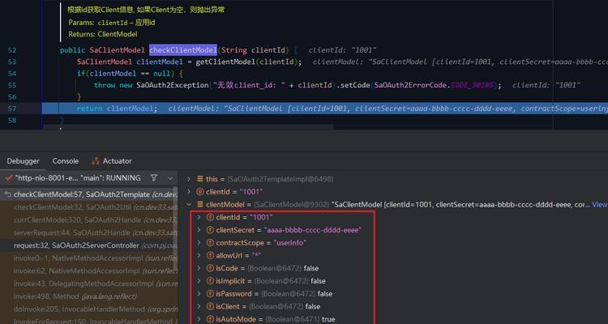Click the horizontal editor scrollbar
The image size is (608, 324).
click(x=188, y=126)
